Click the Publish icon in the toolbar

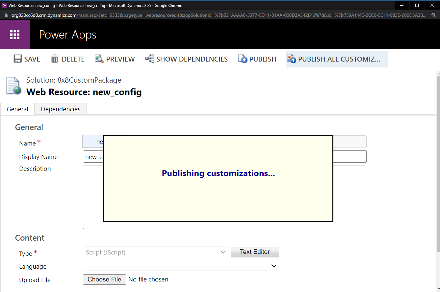click(x=243, y=59)
